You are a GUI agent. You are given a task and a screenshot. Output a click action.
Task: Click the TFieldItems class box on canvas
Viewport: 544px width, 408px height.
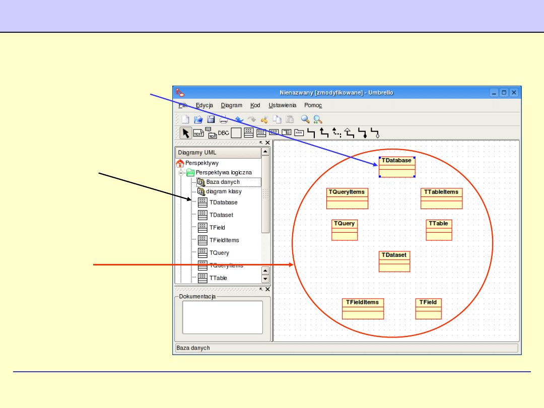click(x=363, y=309)
